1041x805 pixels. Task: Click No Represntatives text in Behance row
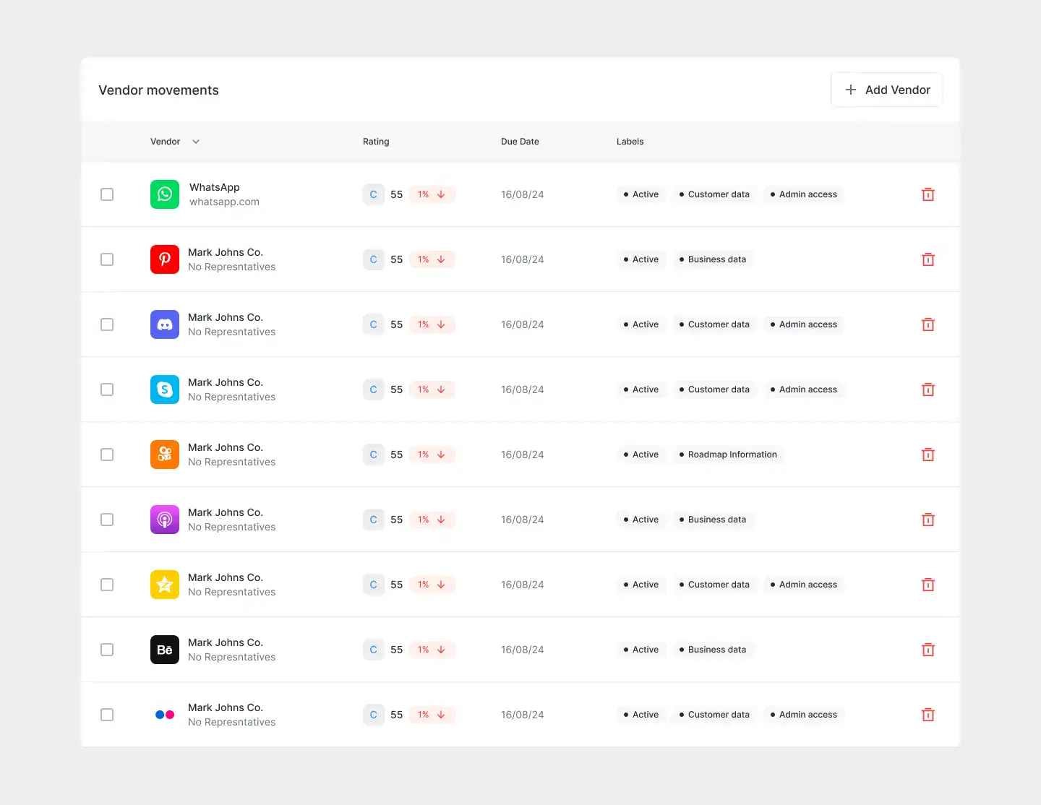231,658
